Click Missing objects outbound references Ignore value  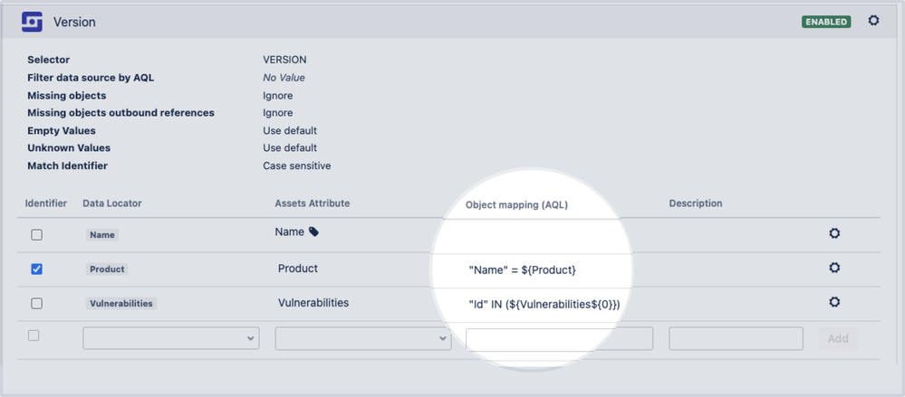pyautogui.click(x=277, y=112)
